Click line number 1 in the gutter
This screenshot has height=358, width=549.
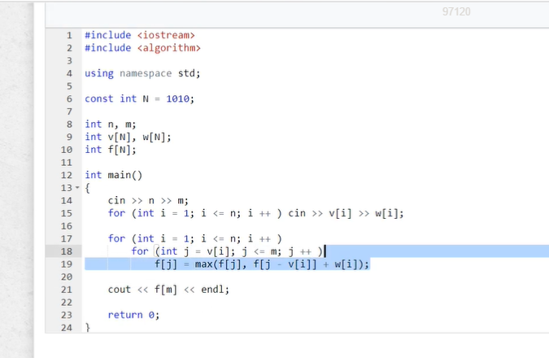click(69, 35)
